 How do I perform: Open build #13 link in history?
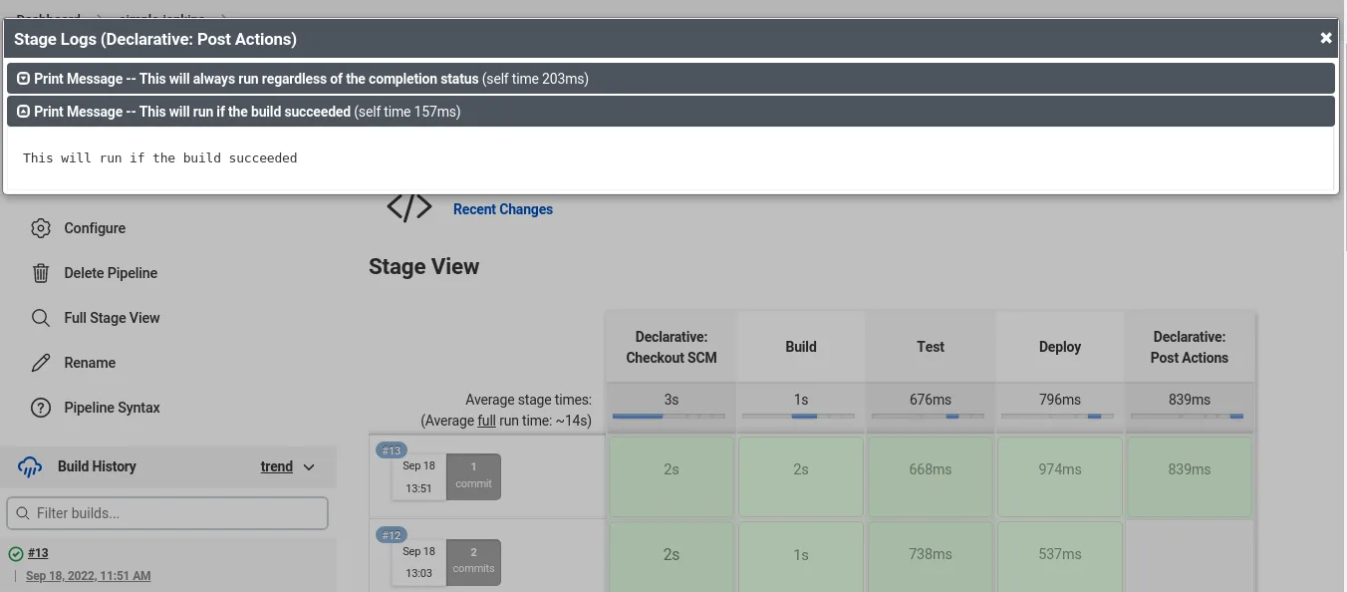[x=38, y=553]
